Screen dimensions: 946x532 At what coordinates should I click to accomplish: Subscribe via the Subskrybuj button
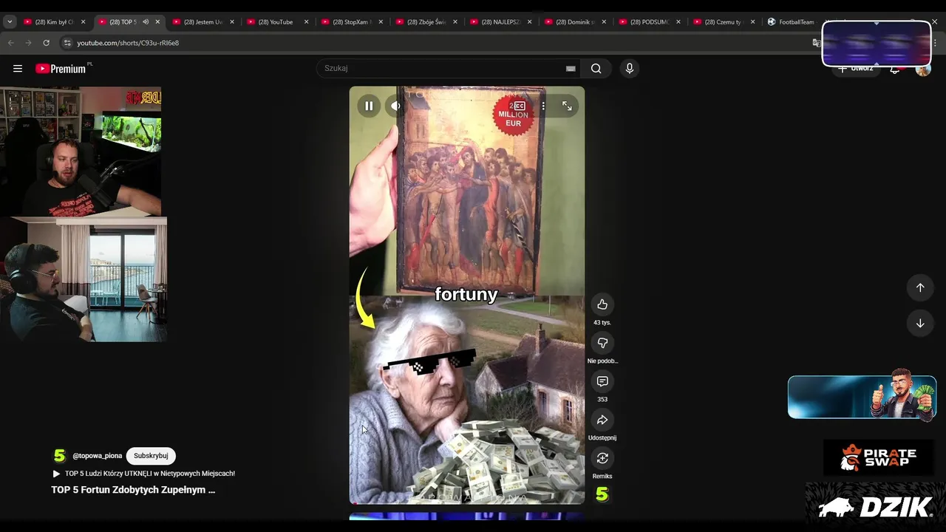(x=151, y=456)
